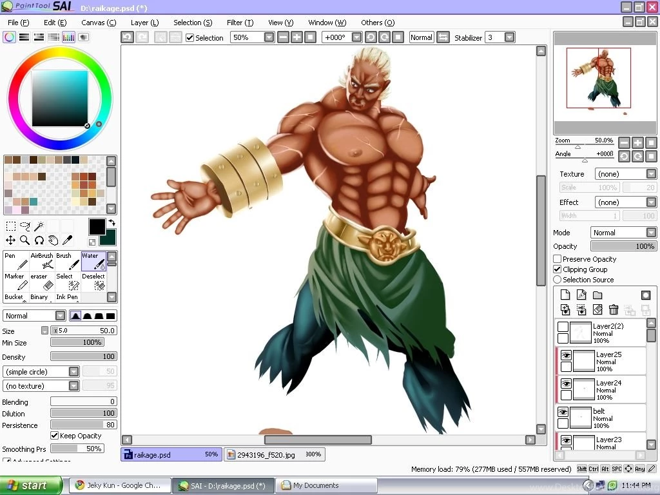Select the rectangular selection tool
660x495 pixels.
pyautogui.click(x=11, y=226)
